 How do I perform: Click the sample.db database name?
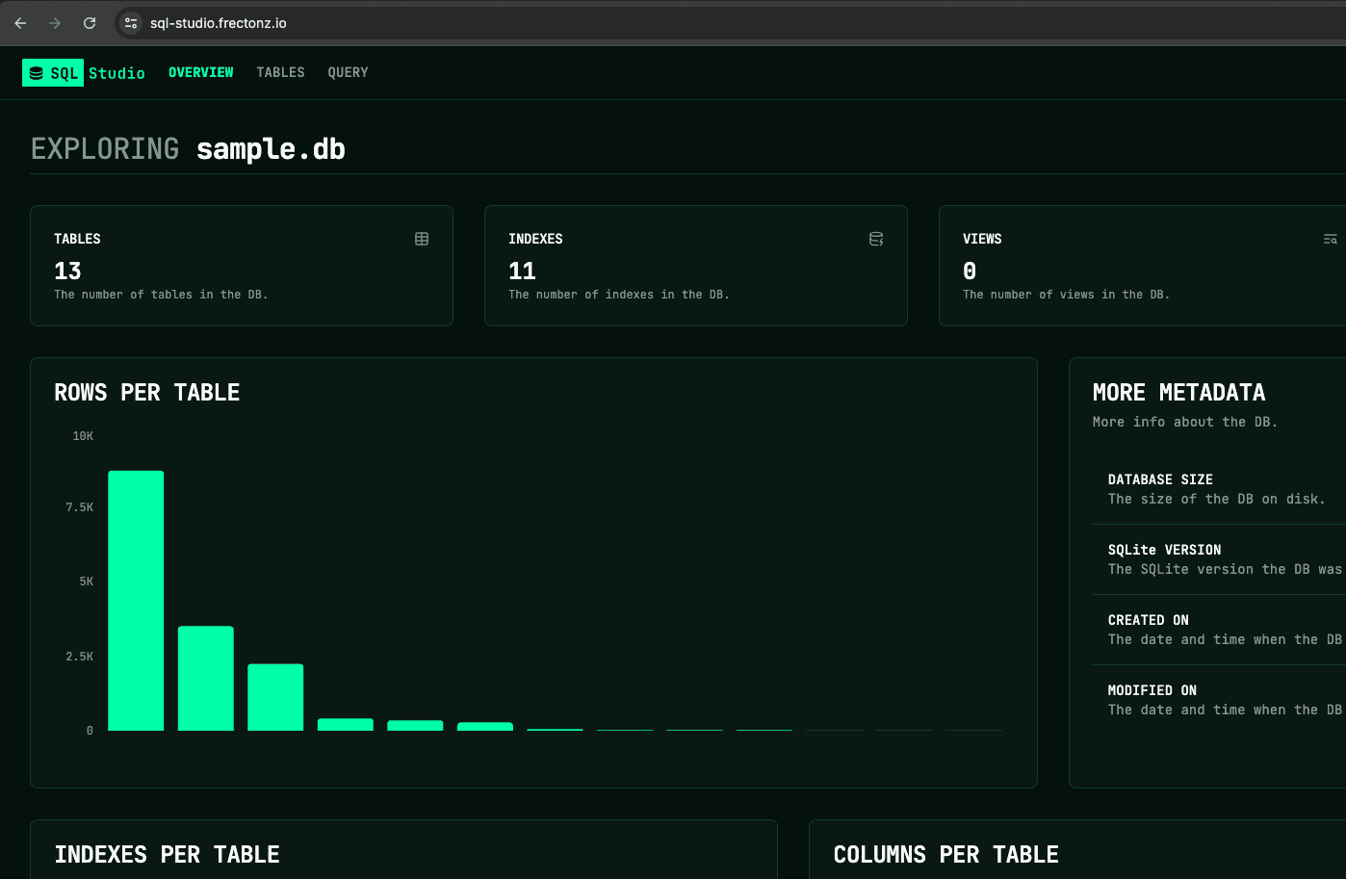(271, 148)
